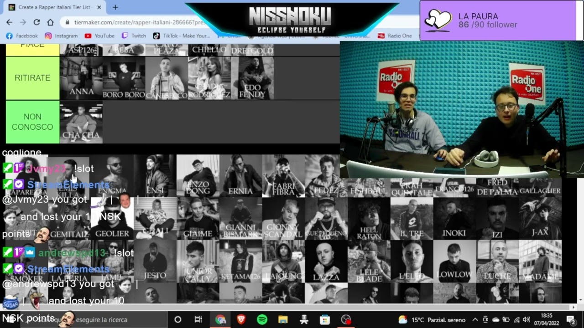Open the TikTok - Make Your bookmark
Viewport: 584px width, 328px height.
coord(182,36)
